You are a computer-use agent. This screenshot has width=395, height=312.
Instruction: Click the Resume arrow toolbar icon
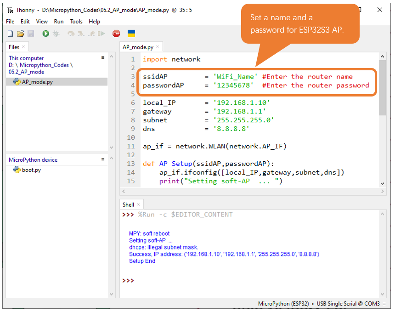point(101,34)
